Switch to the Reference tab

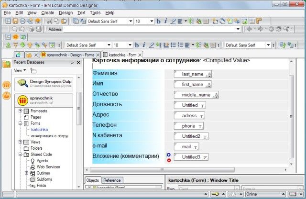pos(112,180)
